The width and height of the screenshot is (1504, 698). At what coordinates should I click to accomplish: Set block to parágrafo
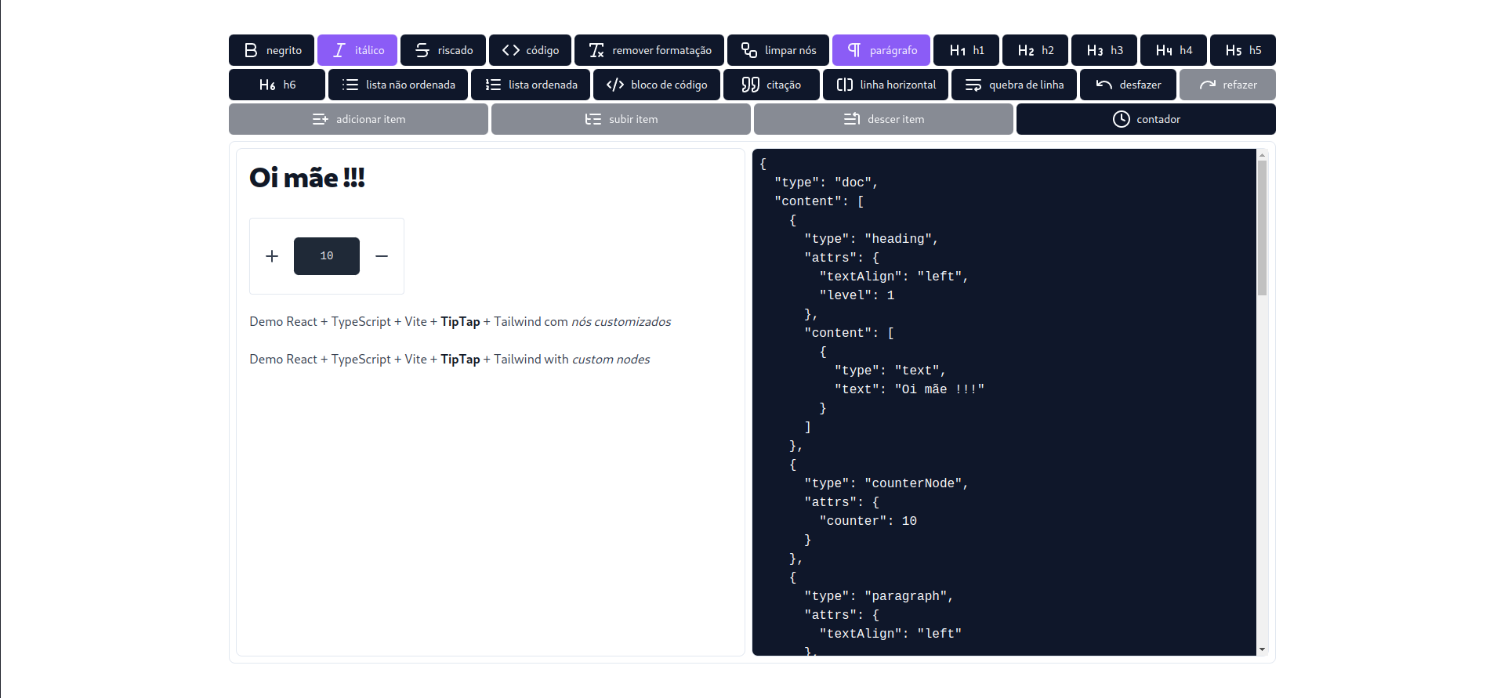tap(881, 50)
